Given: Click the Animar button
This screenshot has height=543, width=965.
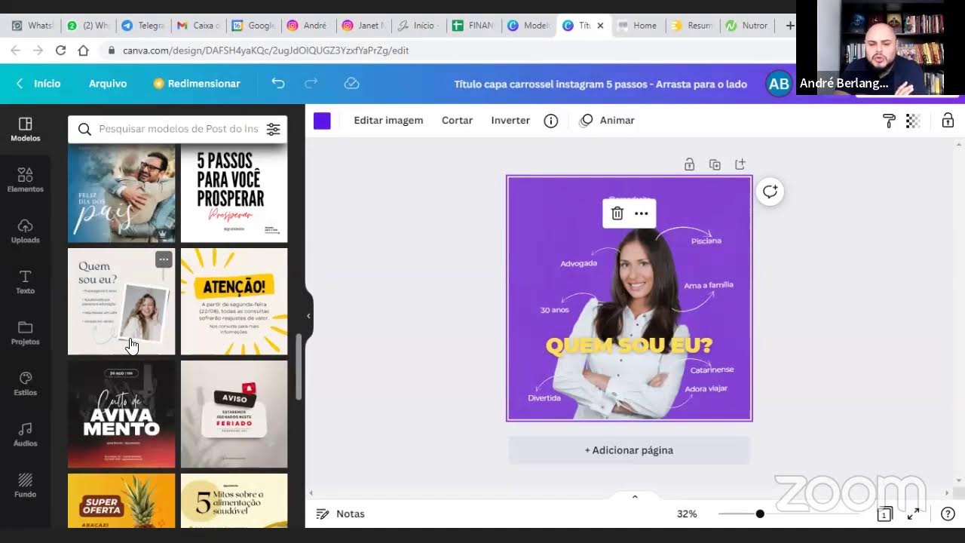Looking at the screenshot, I should click(x=607, y=121).
